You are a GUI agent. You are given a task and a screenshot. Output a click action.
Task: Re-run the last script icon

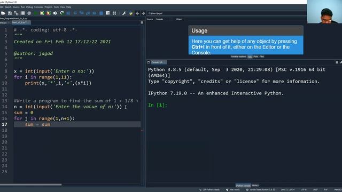pos(62,13)
